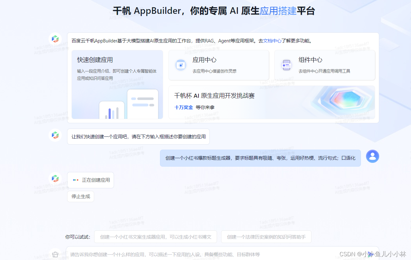
Task: Click the user avatar icon
Action: [373, 156]
